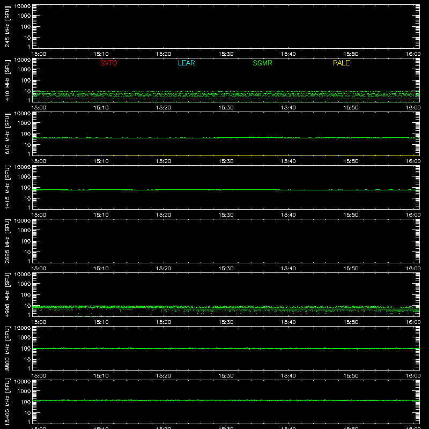Image resolution: width=429 pixels, height=429 pixels.
Task: Select the 1415 MHz [SFU] axis title
Action: pyautogui.click(x=7, y=187)
